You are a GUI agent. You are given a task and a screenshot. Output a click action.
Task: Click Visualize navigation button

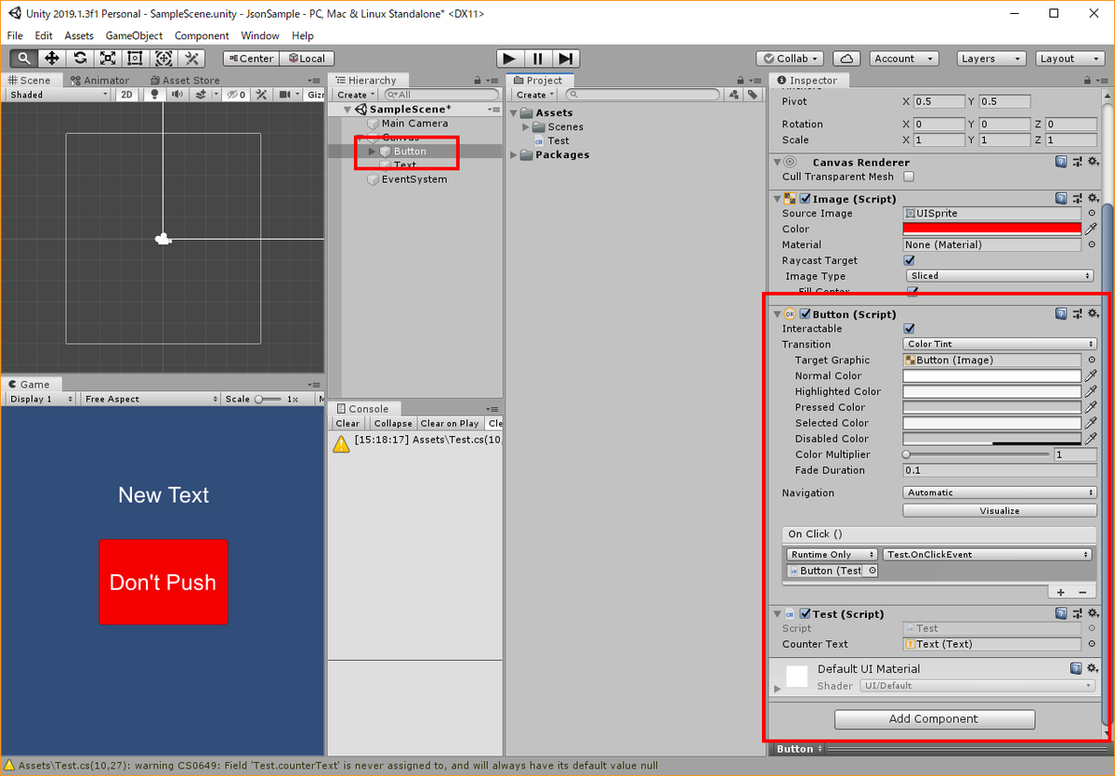(1000, 511)
